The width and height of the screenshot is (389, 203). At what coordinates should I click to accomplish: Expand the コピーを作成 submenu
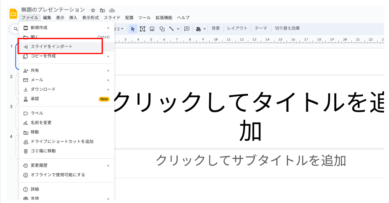[x=67, y=56]
